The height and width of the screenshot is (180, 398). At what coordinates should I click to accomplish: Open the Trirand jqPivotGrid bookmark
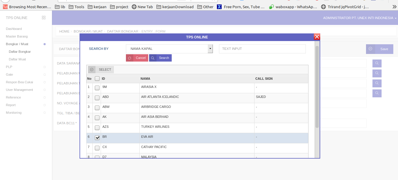tap(345, 7)
